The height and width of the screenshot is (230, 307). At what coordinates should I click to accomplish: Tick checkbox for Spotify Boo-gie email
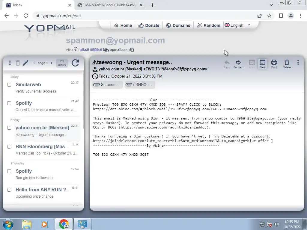pos(9,171)
